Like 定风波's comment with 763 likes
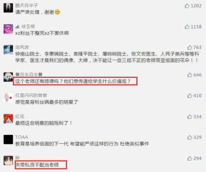The height and width of the screenshot is (172, 206). (190, 47)
